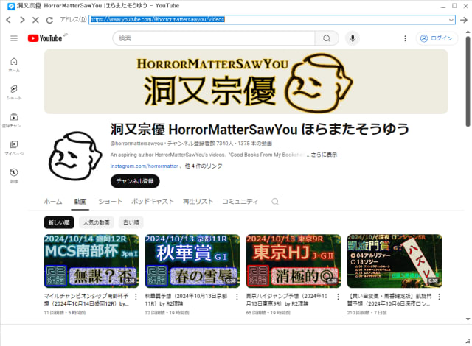472x346 pixels.
Task: Focus the YouTube search box
Action: pos(214,38)
